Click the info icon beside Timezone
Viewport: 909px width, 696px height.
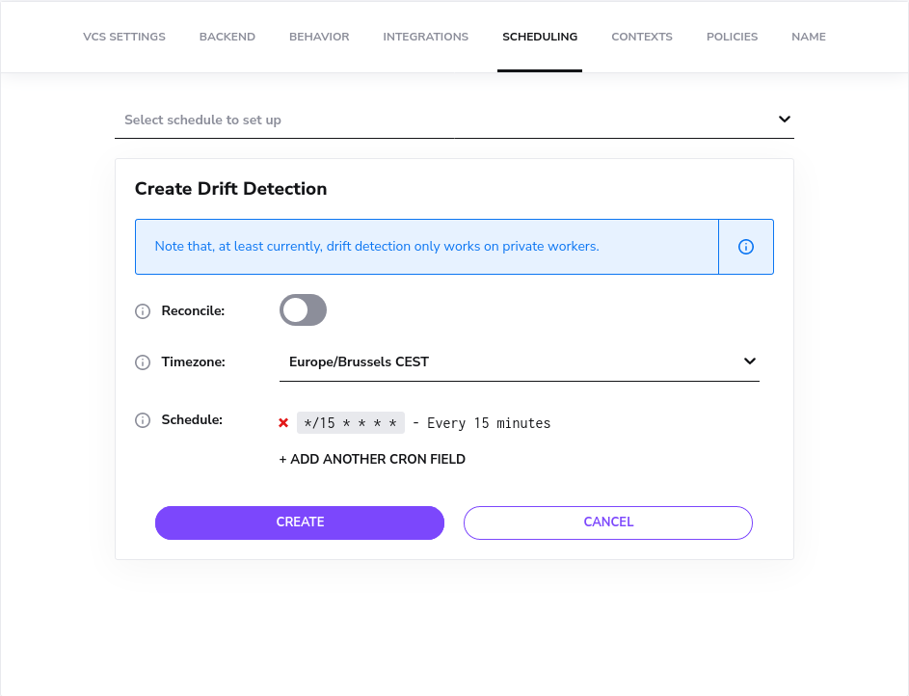point(143,362)
